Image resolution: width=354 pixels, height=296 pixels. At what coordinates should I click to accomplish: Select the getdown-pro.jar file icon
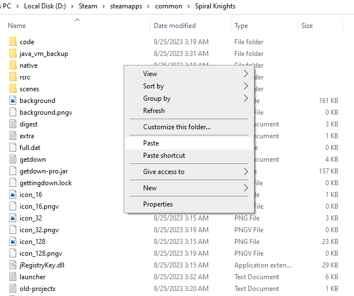pyautogui.click(x=13, y=171)
